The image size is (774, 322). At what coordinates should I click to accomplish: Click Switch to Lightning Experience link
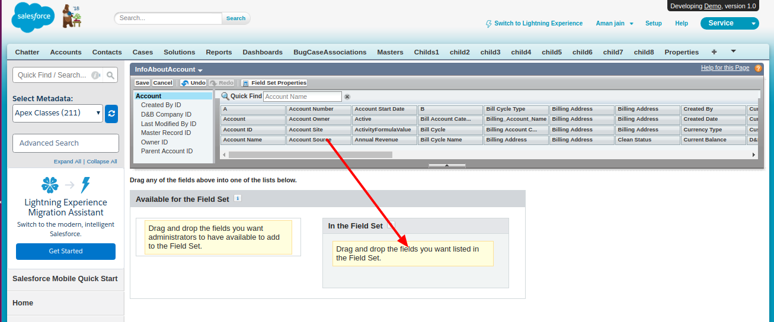click(x=538, y=24)
